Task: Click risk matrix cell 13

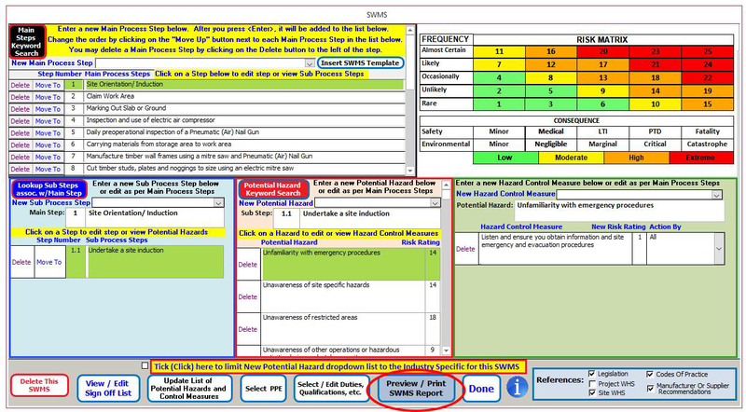Action: tap(602, 77)
